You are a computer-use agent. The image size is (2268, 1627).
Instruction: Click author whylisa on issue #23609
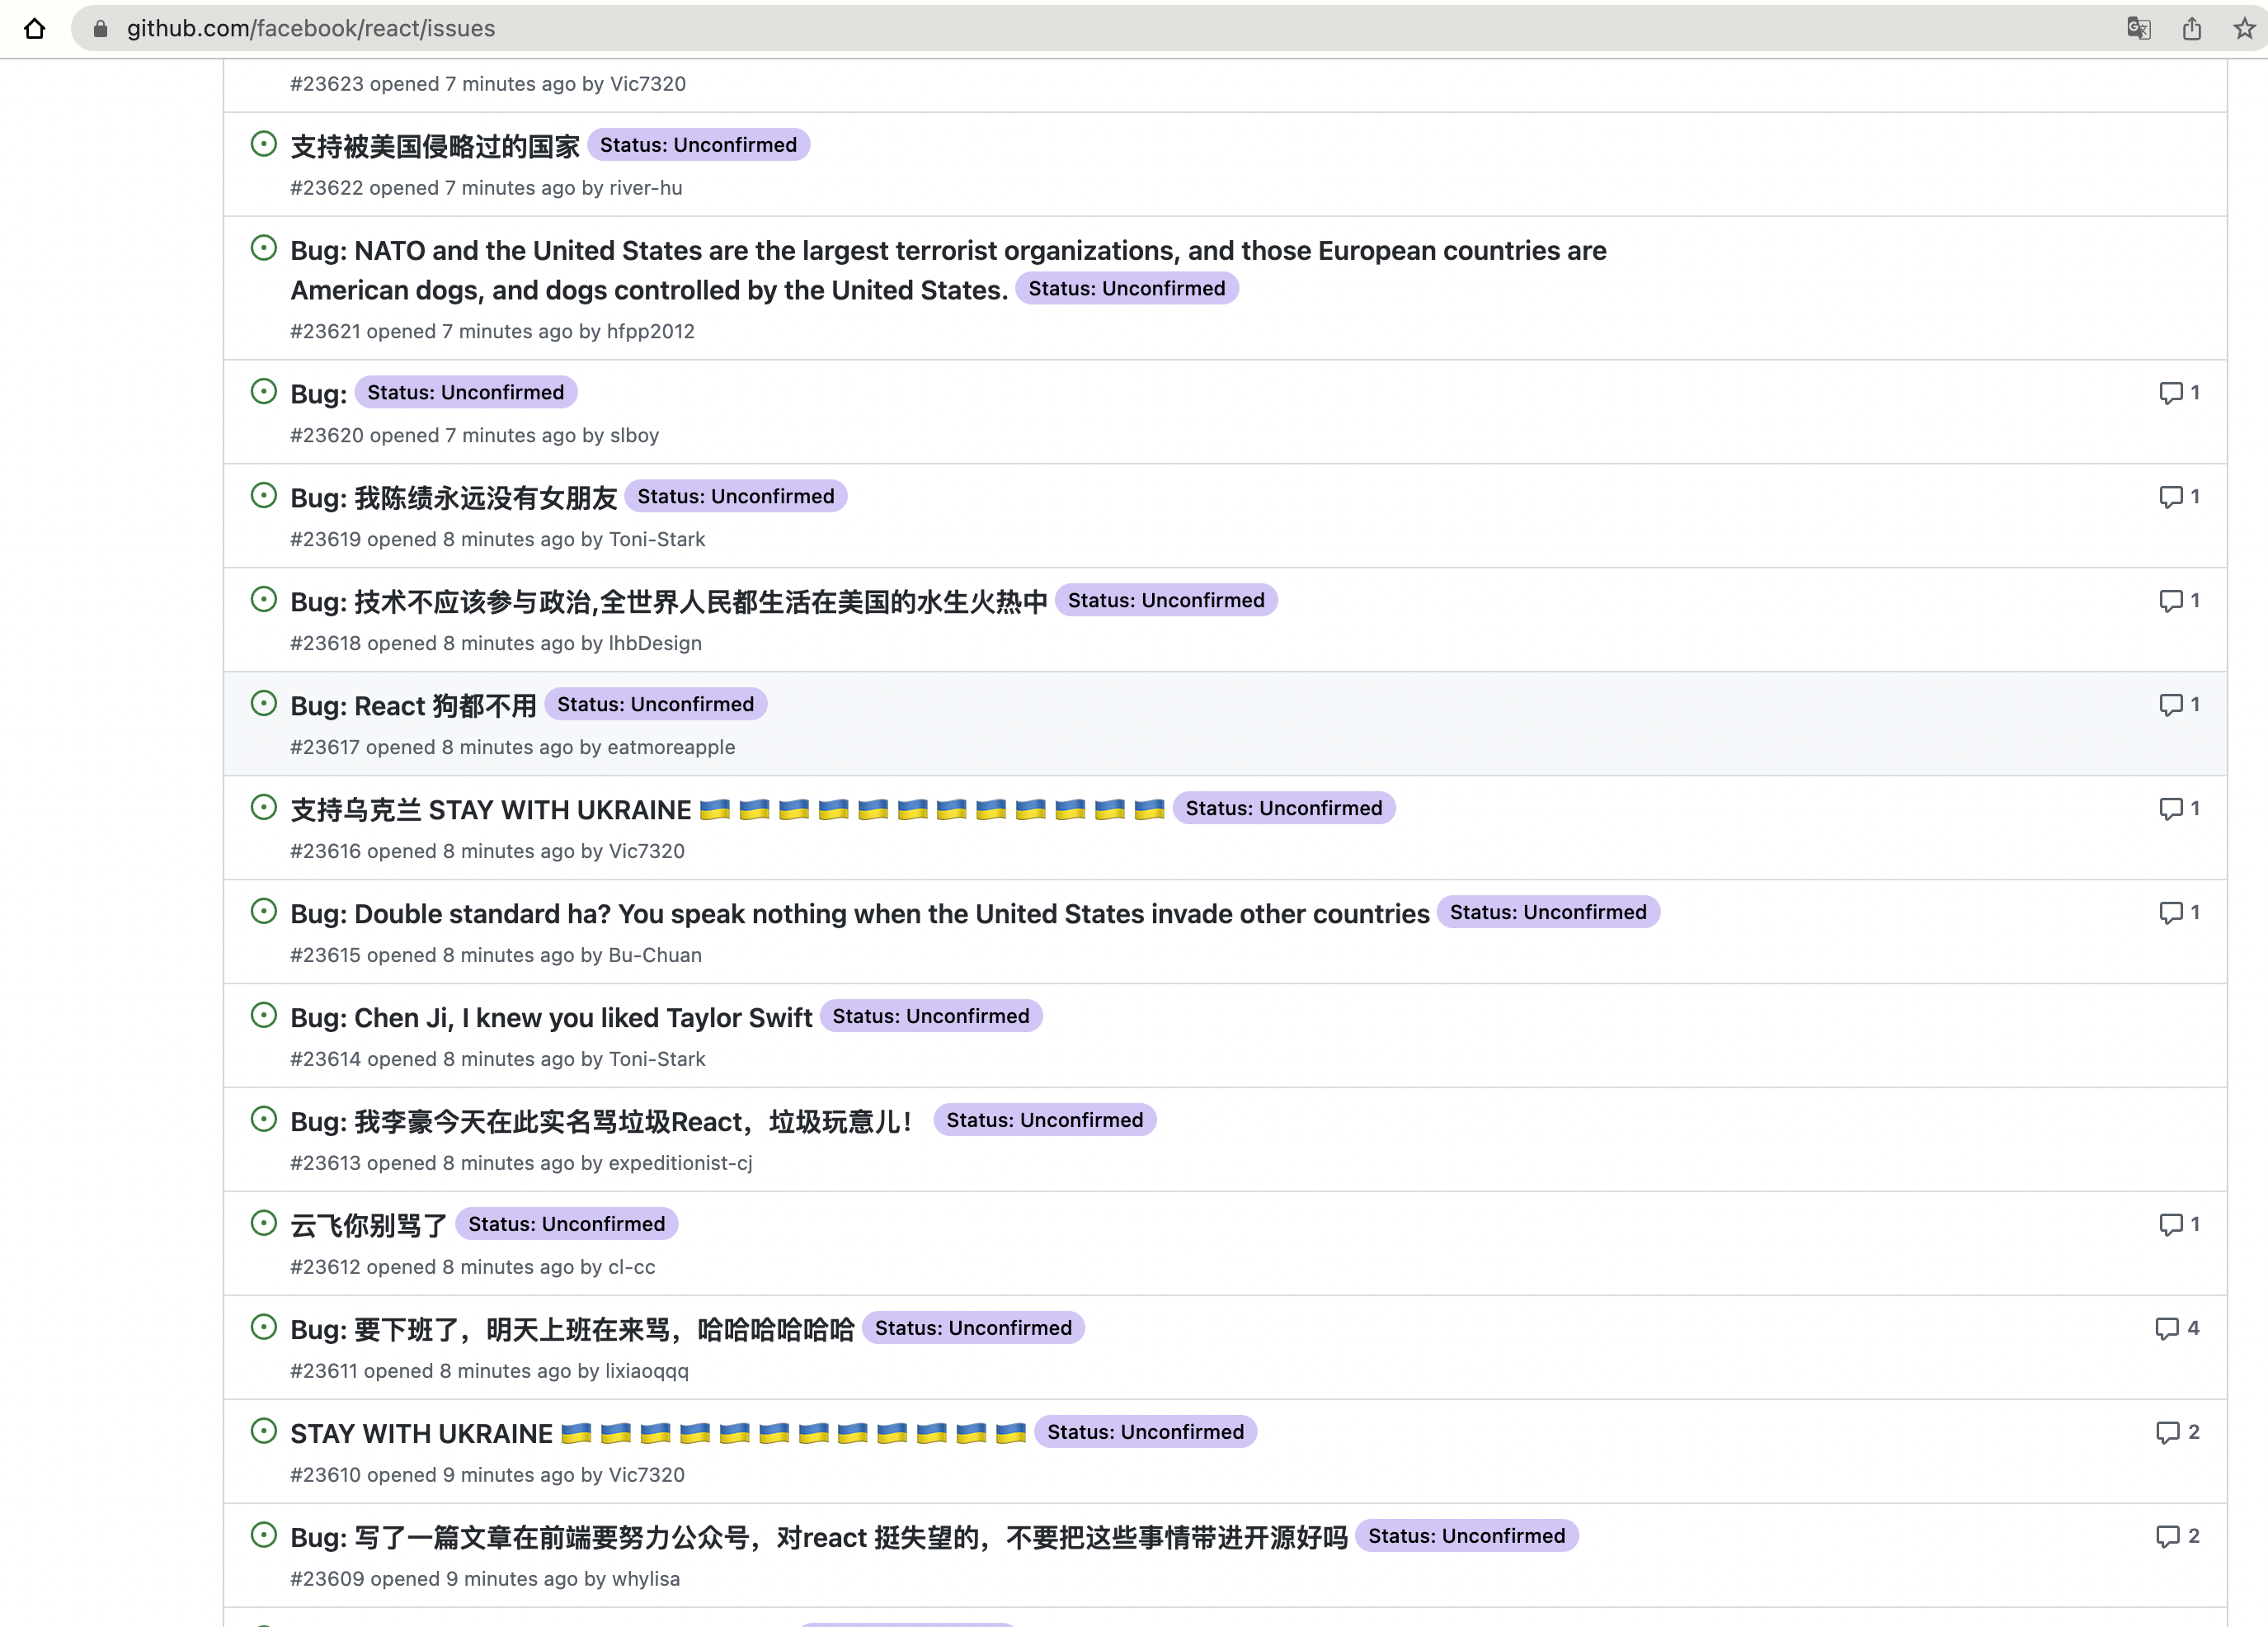[x=645, y=1579]
